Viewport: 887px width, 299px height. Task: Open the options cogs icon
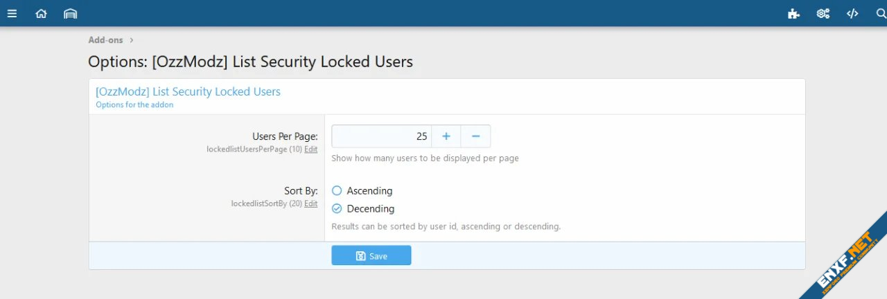coord(823,13)
